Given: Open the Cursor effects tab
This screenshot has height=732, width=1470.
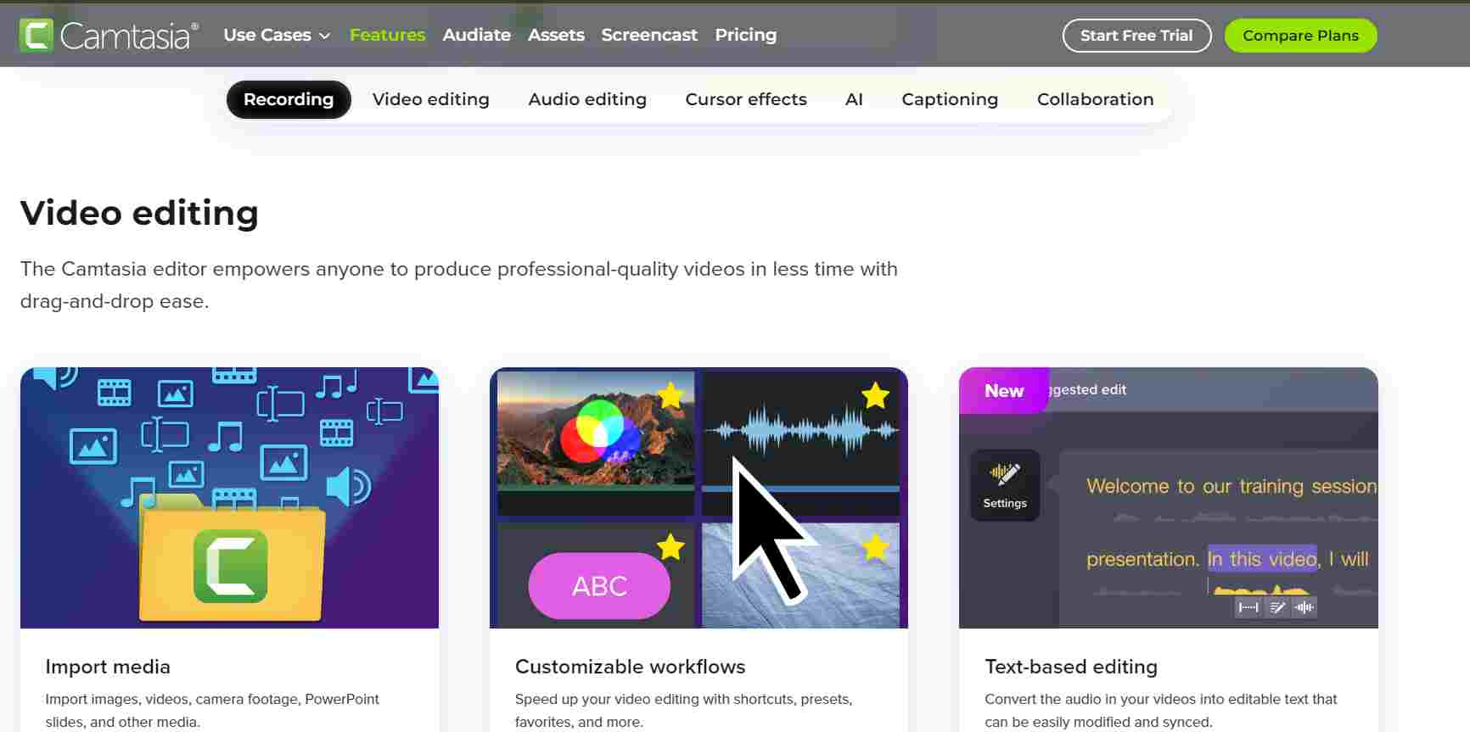Looking at the screenshot, I should point(746,99).
